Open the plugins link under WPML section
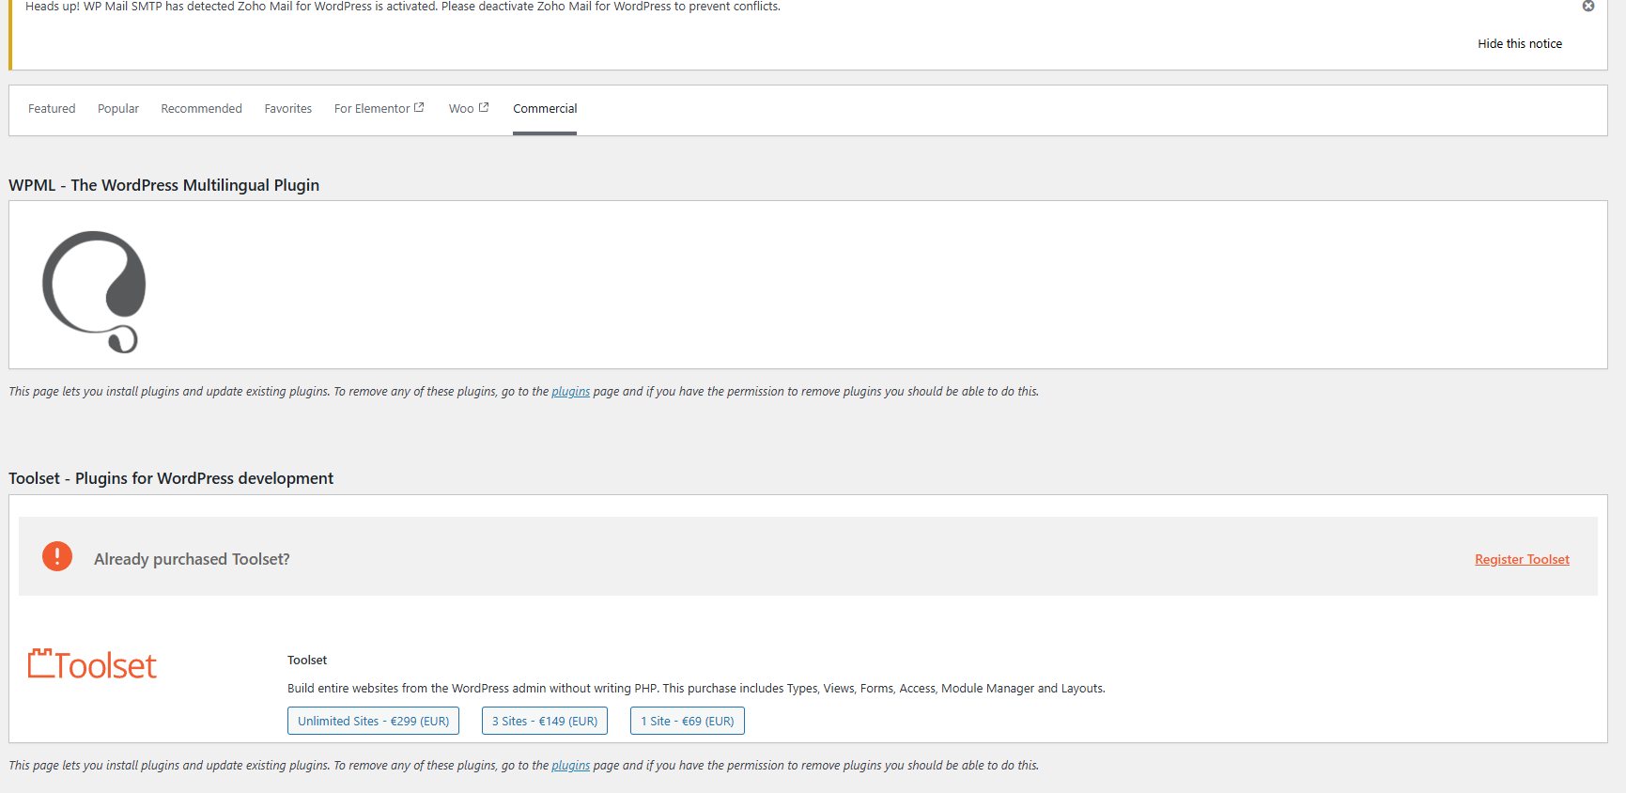Image resolution: width=1626 pixels, height=793 pixels. (570, 392)
